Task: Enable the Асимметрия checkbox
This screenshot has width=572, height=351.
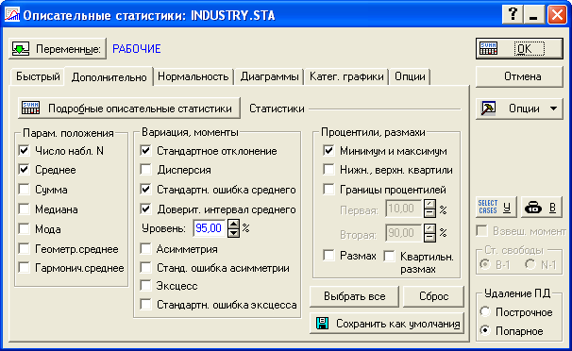Action: (x=146, y=248)
